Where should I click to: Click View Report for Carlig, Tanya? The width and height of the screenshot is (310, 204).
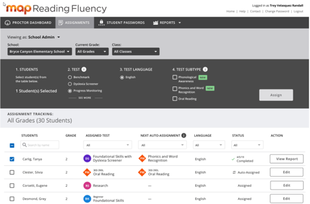pos(287,159)
